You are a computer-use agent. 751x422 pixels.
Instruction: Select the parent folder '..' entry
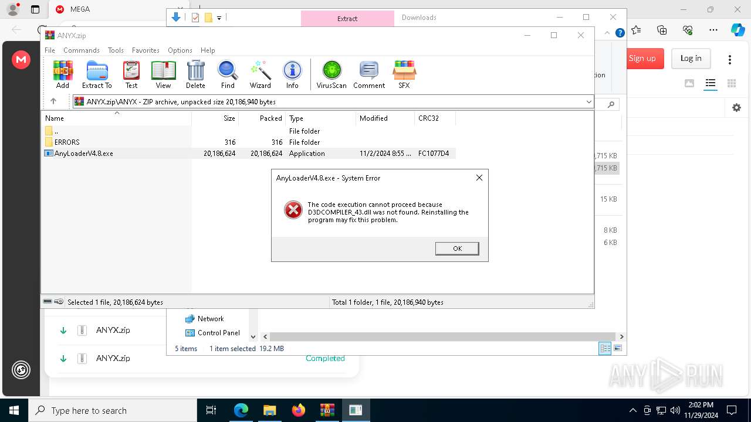[249, 131]
